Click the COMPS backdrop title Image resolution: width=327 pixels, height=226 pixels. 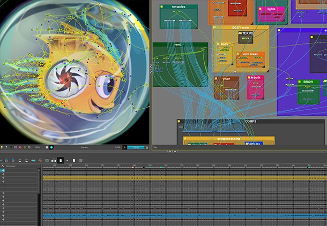(251, 121)
